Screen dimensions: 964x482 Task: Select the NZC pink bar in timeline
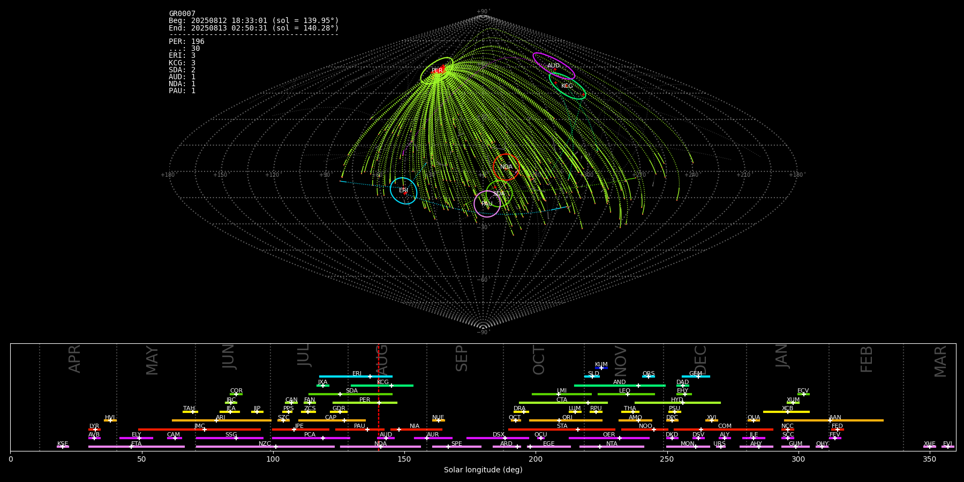265,447
